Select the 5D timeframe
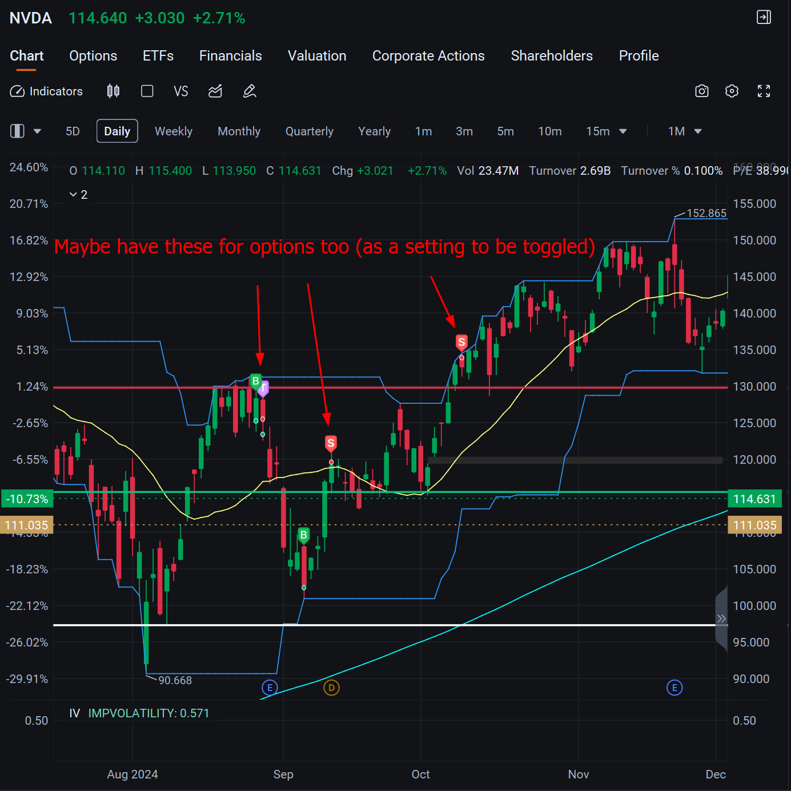This screenshot has width=791, height=791. pyautogui.click(x=73, y=131)
